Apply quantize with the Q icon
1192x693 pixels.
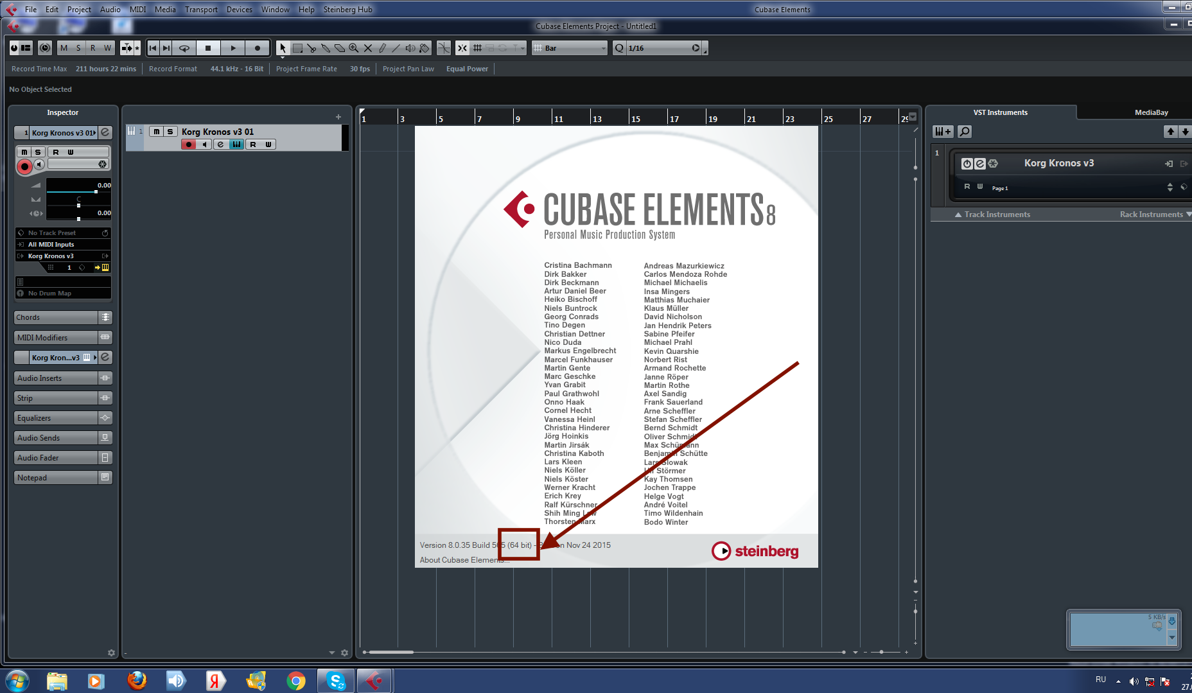(x=619, y=48)
